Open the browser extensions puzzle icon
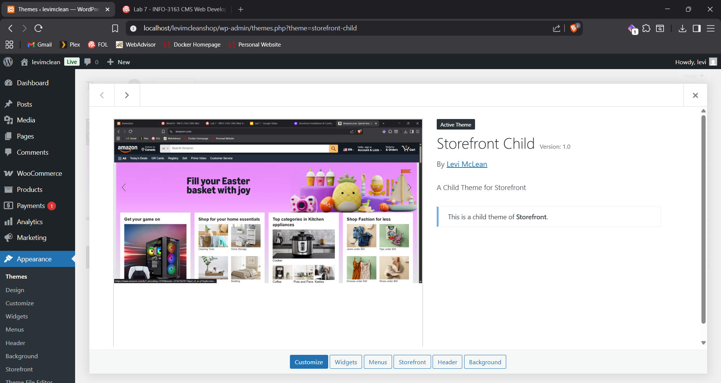The height and width of the screenshot is (383, 721). click(646, 28)
